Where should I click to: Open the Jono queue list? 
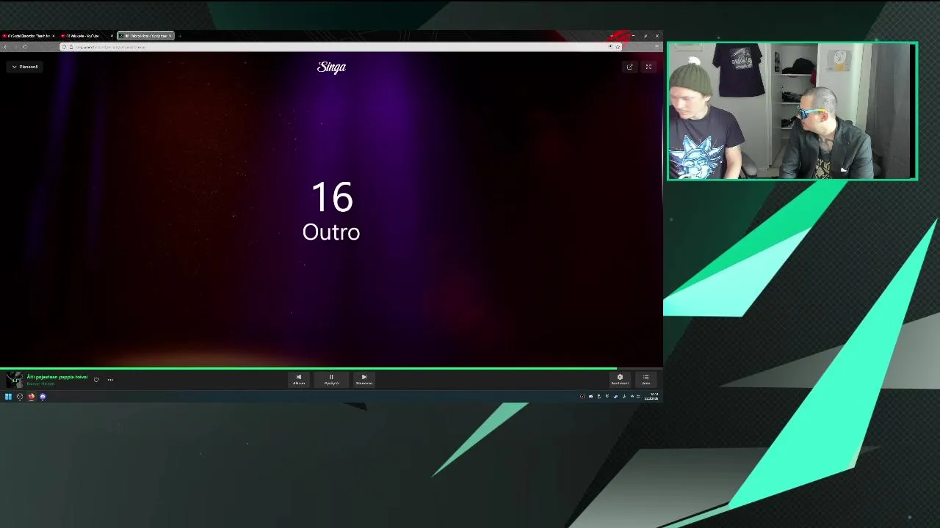pyautogui.click(x=646, y=379)
